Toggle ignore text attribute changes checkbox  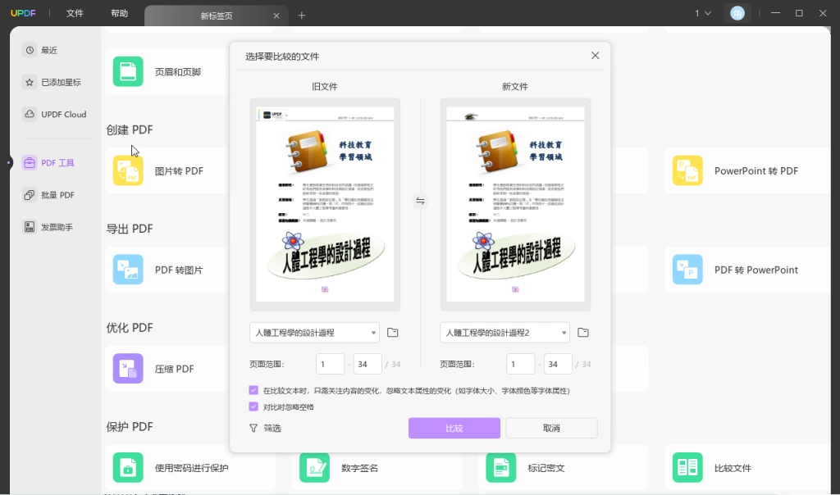click(x=253, y=390)
